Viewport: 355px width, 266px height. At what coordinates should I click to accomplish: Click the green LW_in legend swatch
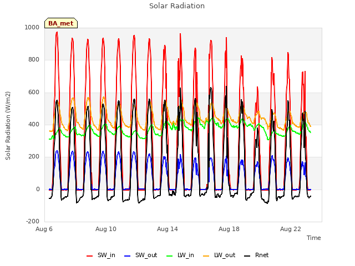point(170,256)
